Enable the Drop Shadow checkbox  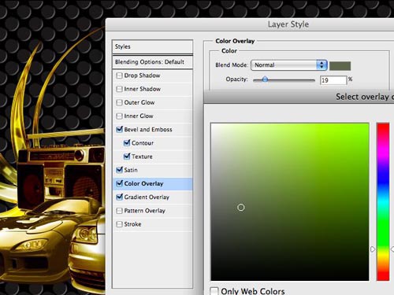(119, 76)
